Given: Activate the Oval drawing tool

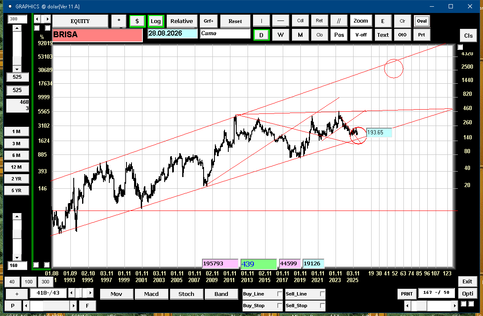Looking at the screenshot, I should 421,21.
